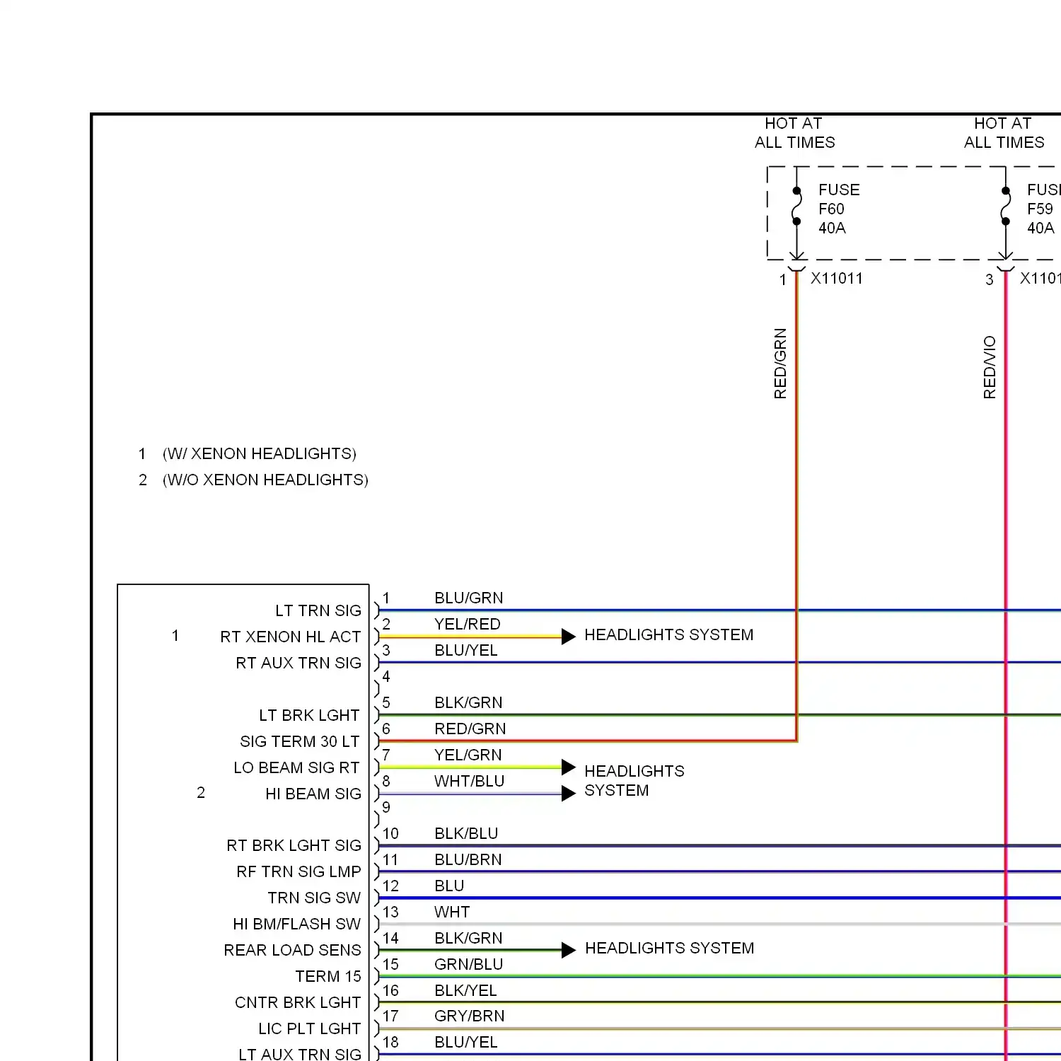Viewport: 1061px width, 1061px height.
Task: Click the F59 fuse symbol
Action: [1005, 206]
